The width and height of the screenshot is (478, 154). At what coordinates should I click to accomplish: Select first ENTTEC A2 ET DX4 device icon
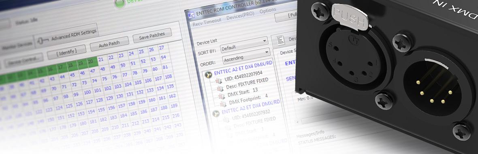point(208,74)
